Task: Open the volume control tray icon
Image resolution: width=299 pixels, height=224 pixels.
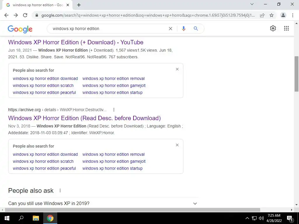Action: pos(261,218)
